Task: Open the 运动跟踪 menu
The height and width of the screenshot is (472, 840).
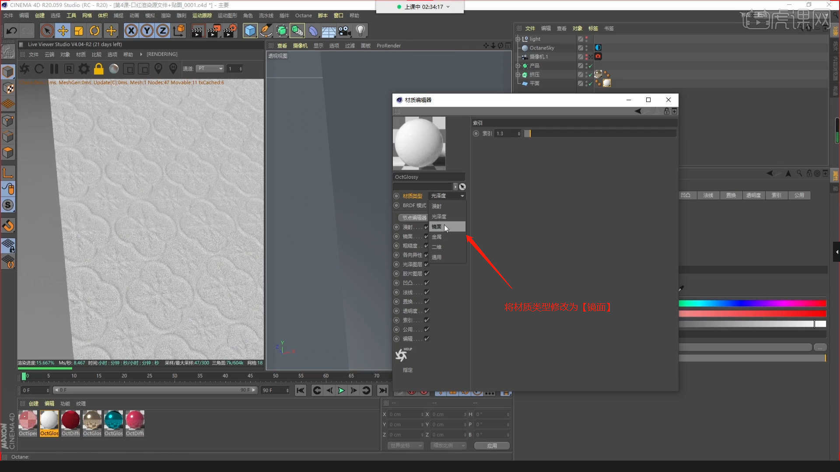Action: pos(202,15)
